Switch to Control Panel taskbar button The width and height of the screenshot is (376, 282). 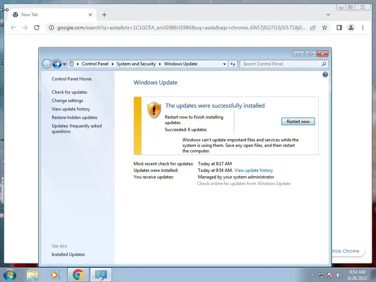tap(101, 275)
